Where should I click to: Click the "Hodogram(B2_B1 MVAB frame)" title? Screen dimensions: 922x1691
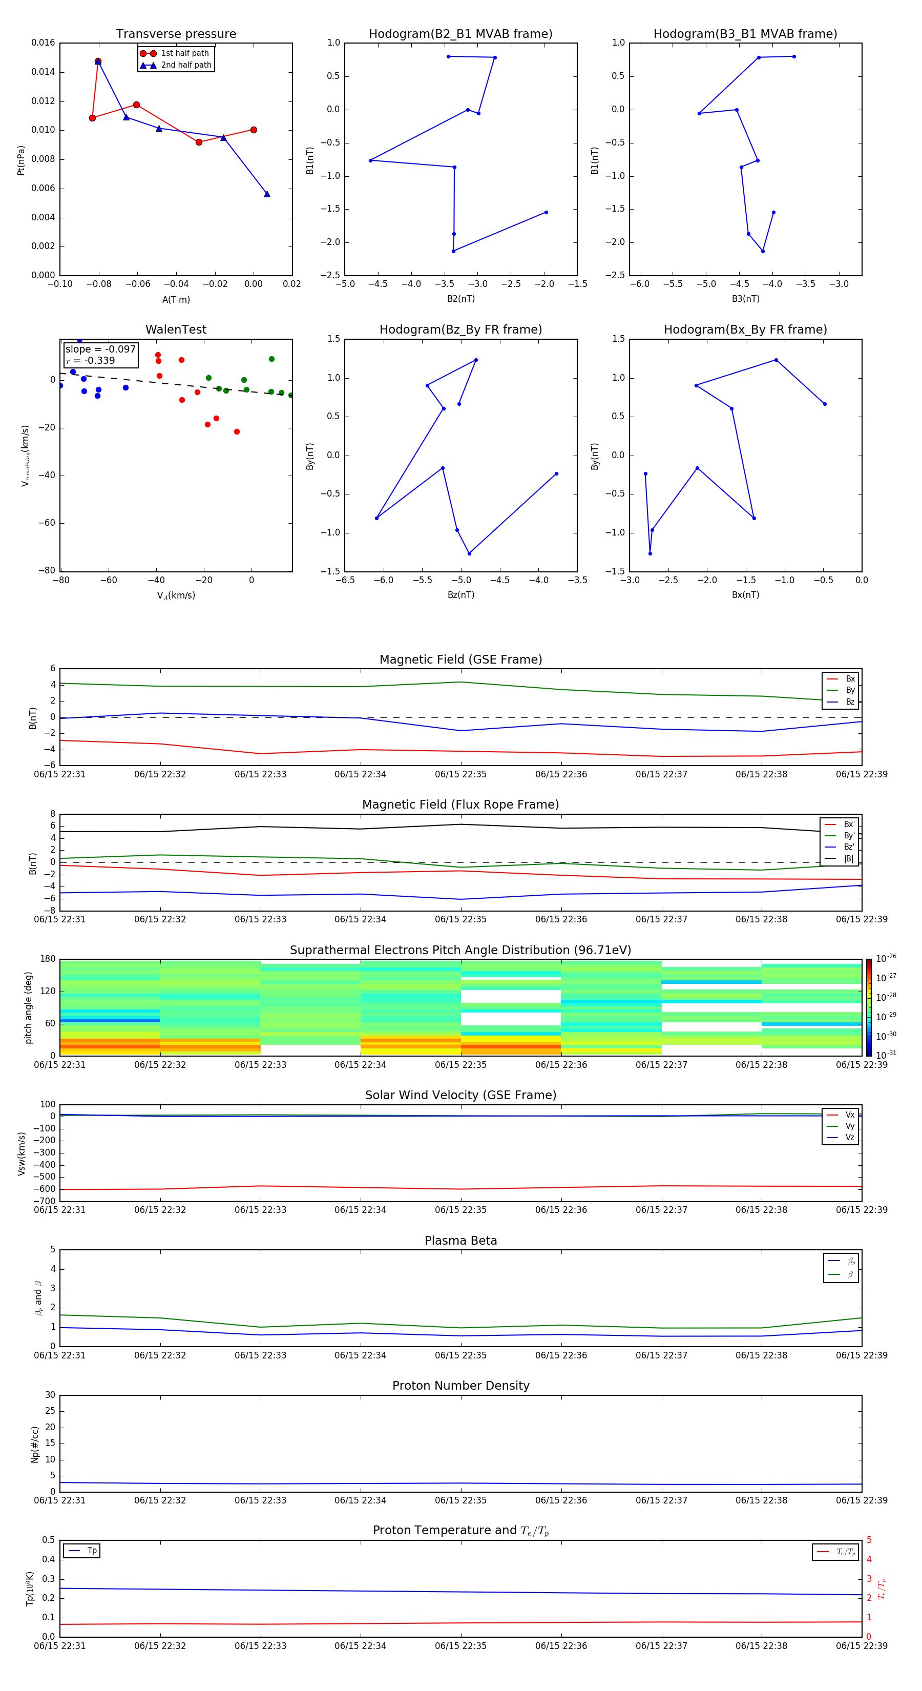pos(460,34)
